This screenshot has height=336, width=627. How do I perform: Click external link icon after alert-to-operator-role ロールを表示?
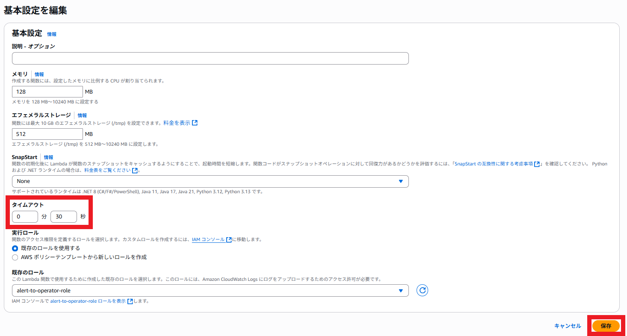(130, 301)
